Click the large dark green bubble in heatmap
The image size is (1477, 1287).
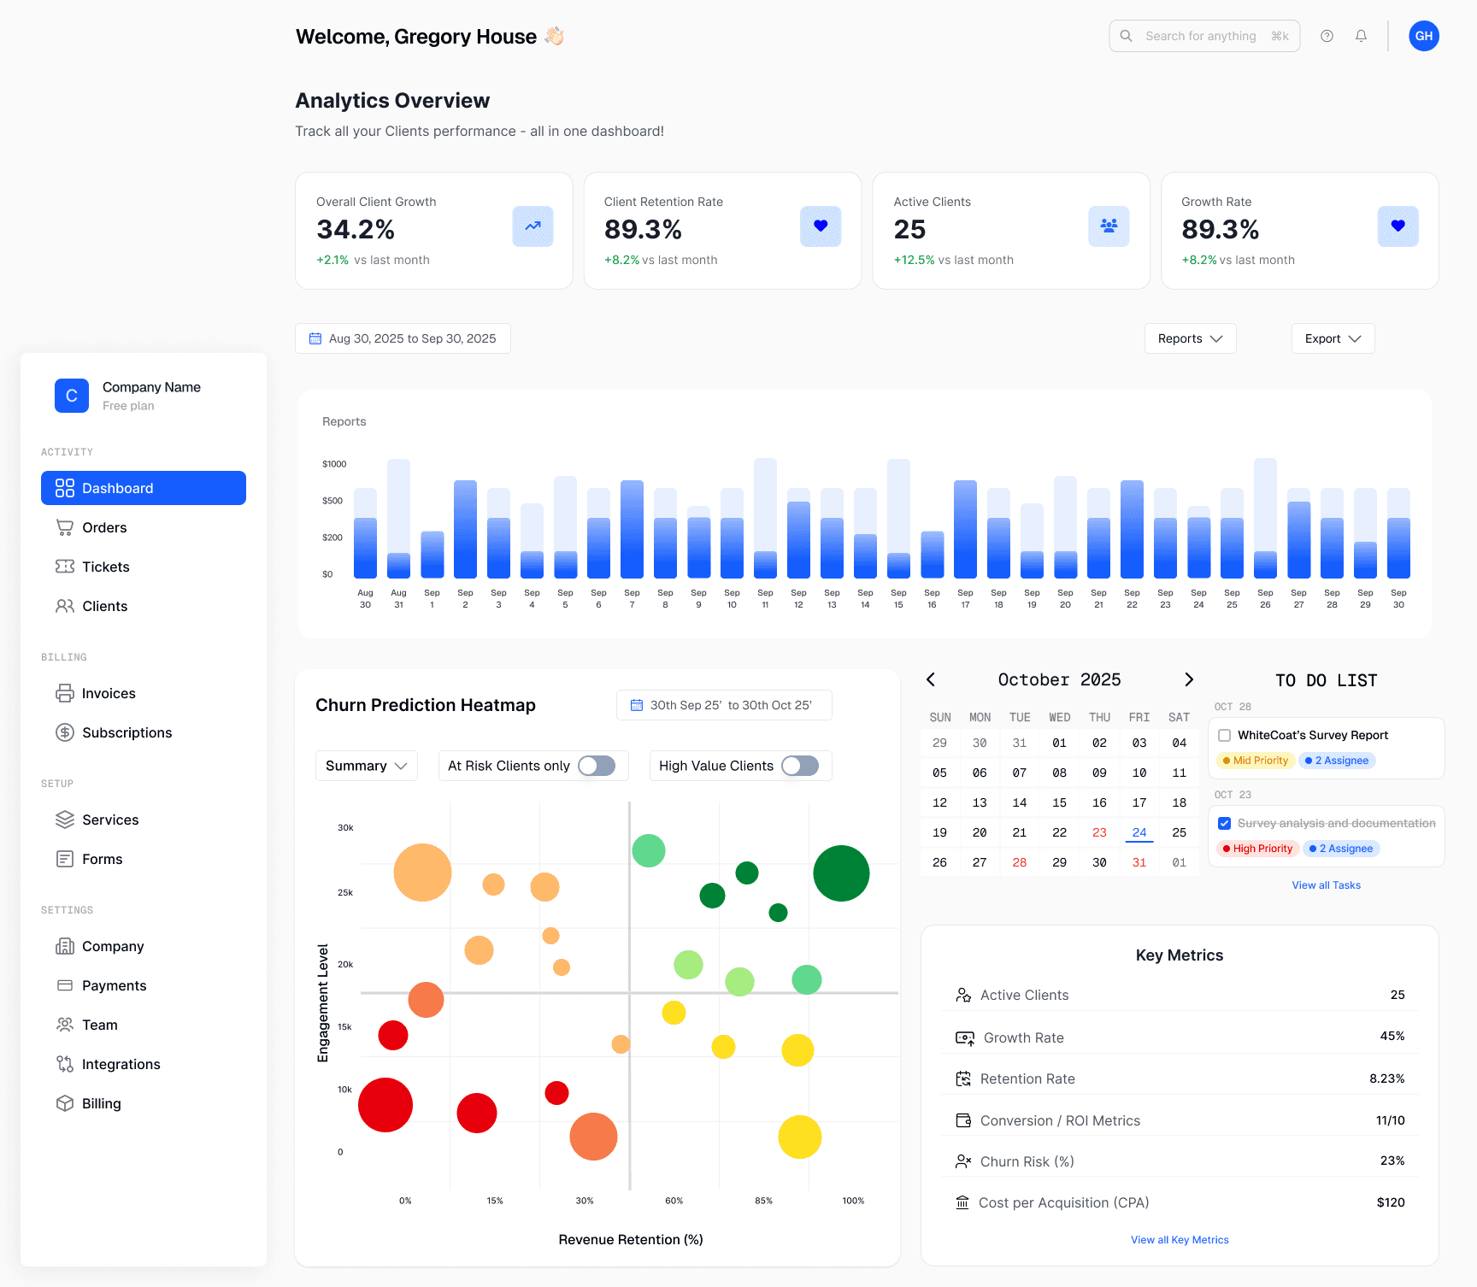[841, 873]
